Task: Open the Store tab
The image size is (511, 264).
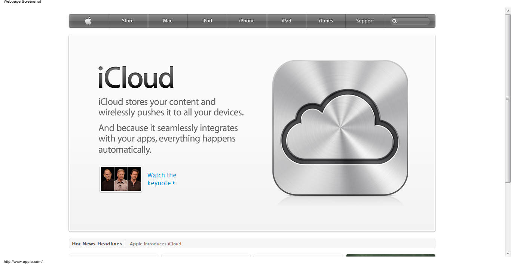Action: 128,21
